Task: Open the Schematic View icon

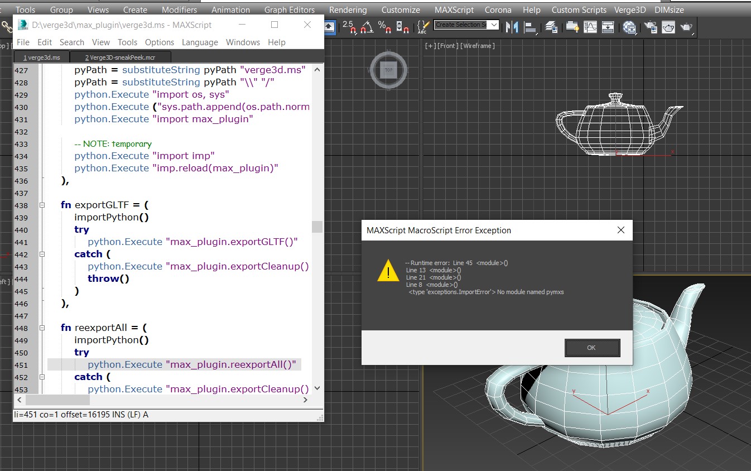Action: (608, 27)
